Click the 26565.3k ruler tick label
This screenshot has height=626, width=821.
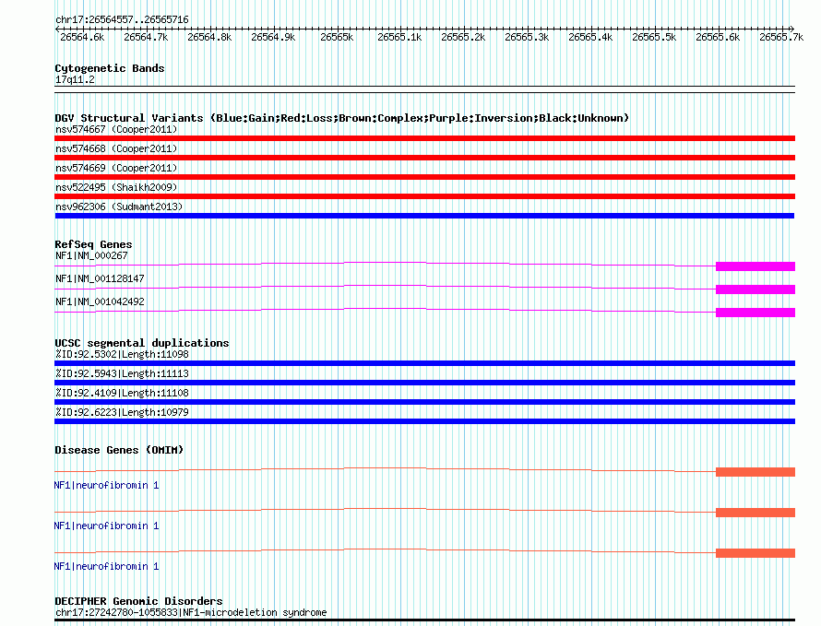(527, 37)
